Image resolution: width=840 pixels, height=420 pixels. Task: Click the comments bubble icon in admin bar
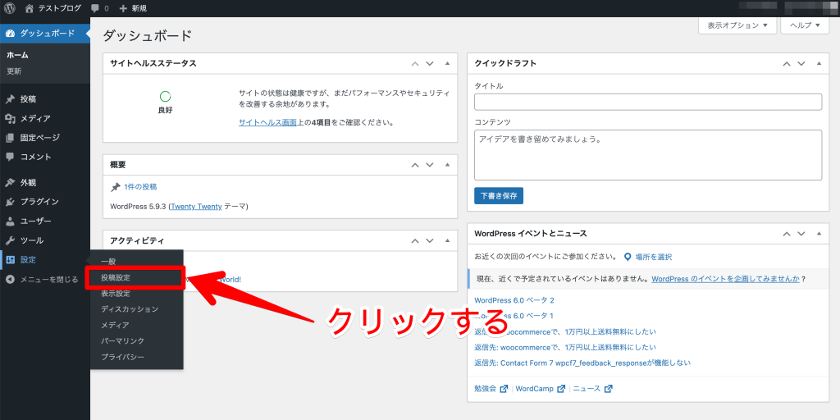(95, 8)
